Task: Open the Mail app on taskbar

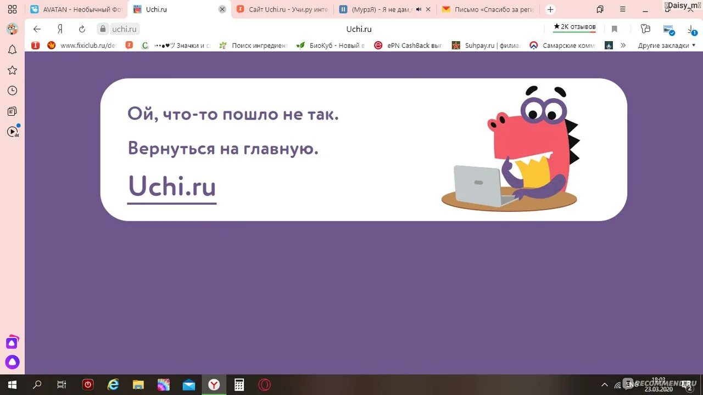Action: [x=189, y=385]
